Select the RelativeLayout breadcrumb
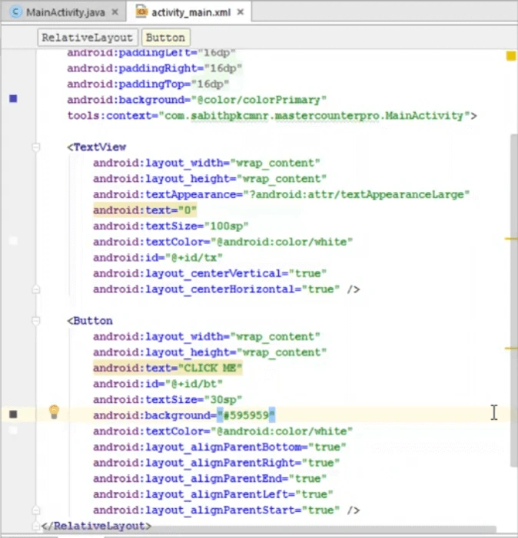The height and width of the screenshot is (538, 518). [88, 38]
